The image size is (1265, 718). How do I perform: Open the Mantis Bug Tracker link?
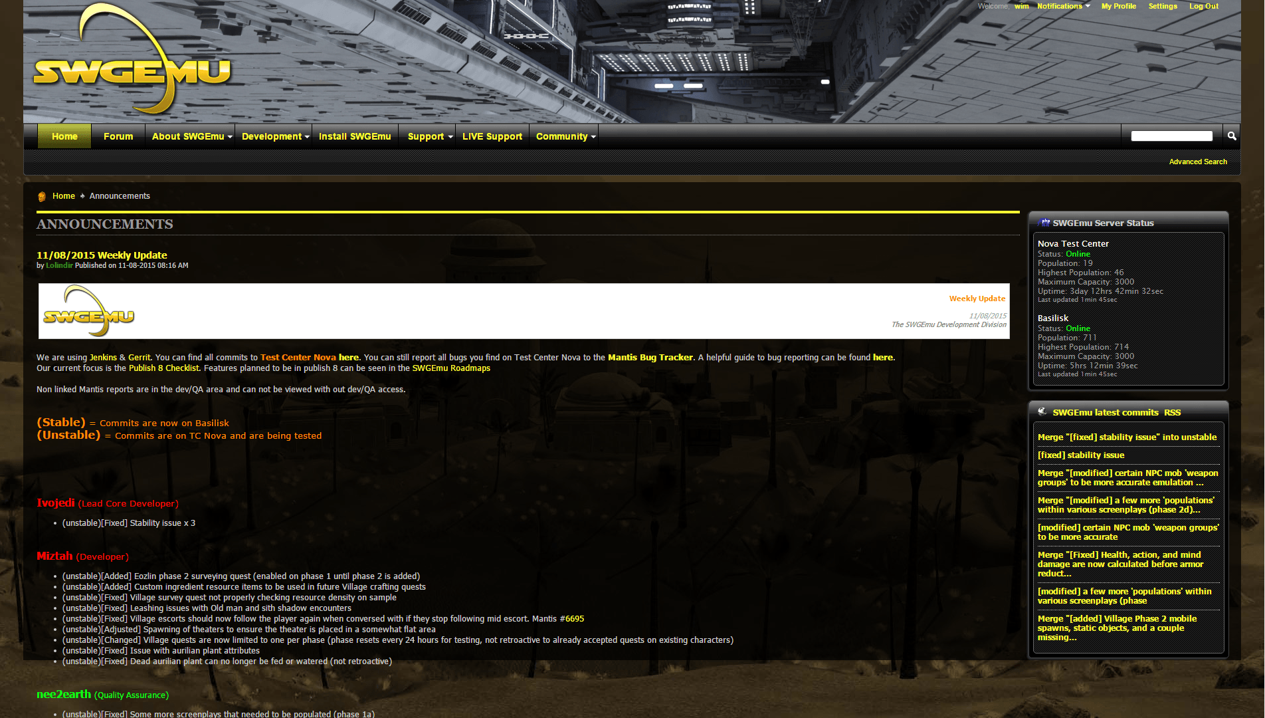650,358
